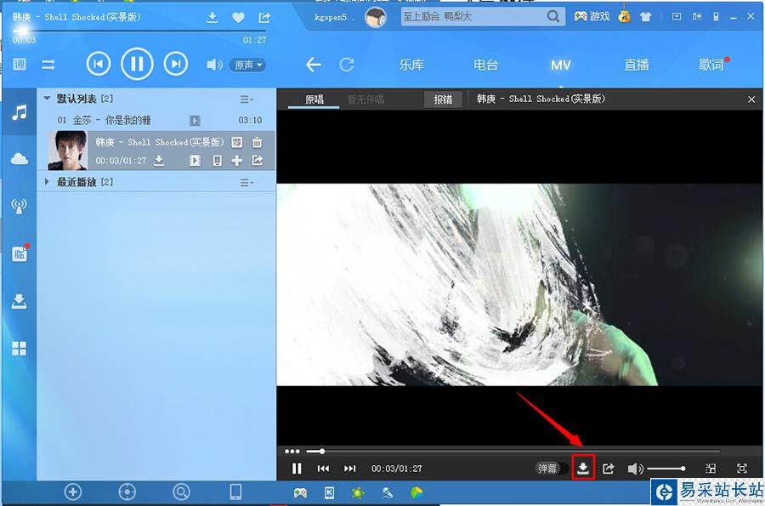Seek on the main song progress bar
Screen dimensions: 765x506
[139, 31]
